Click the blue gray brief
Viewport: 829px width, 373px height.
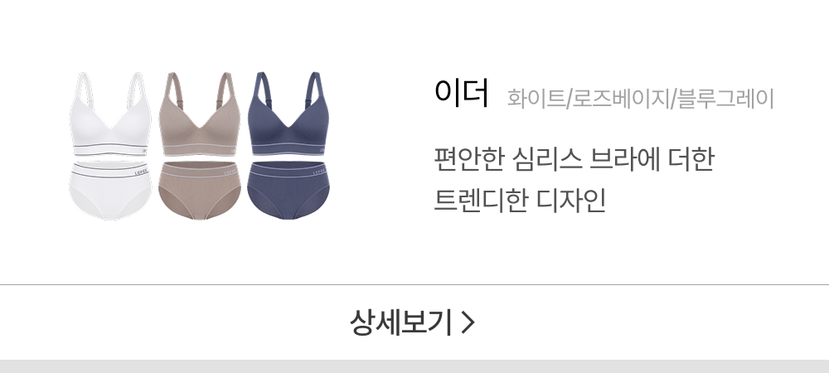[x=288, y=191]
